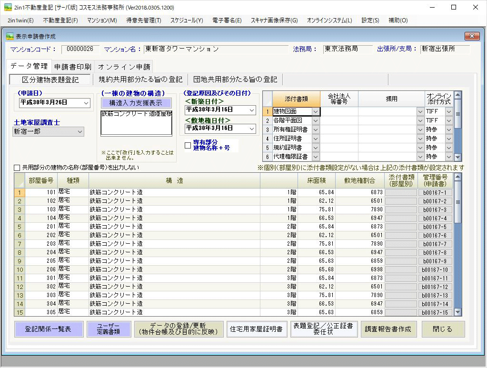
Task: Open the 新築日付 date dropdown
Action: click(252, 110)
